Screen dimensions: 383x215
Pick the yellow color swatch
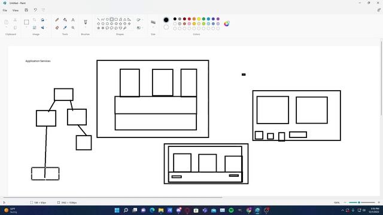(199, 19)
